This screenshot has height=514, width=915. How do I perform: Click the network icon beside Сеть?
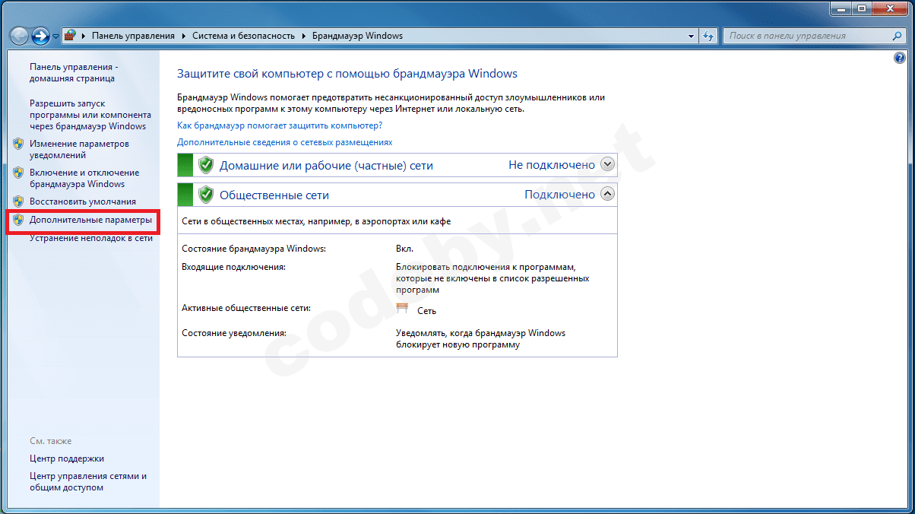tap(401, 308)
